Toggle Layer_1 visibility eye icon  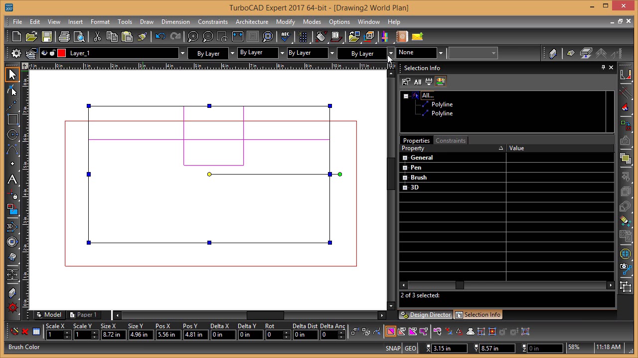pyautogui.click(x=44, y=53)
